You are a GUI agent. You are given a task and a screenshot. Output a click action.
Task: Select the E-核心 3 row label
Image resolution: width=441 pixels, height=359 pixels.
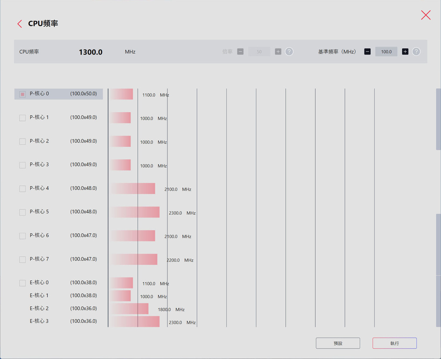[x=39, y=321]
